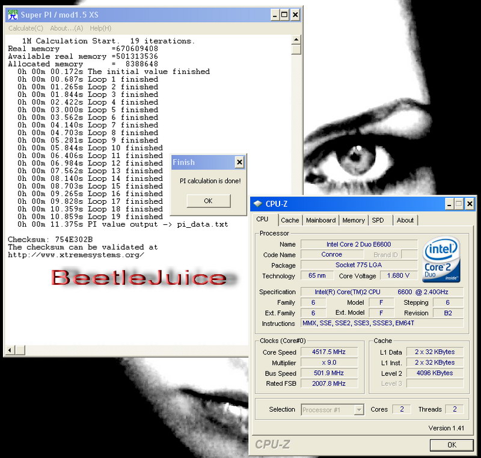Click the Real memory =670609408 line
The width and height of the screenshot is (481, 458).
pyautogui.click(x=83, y=49)
